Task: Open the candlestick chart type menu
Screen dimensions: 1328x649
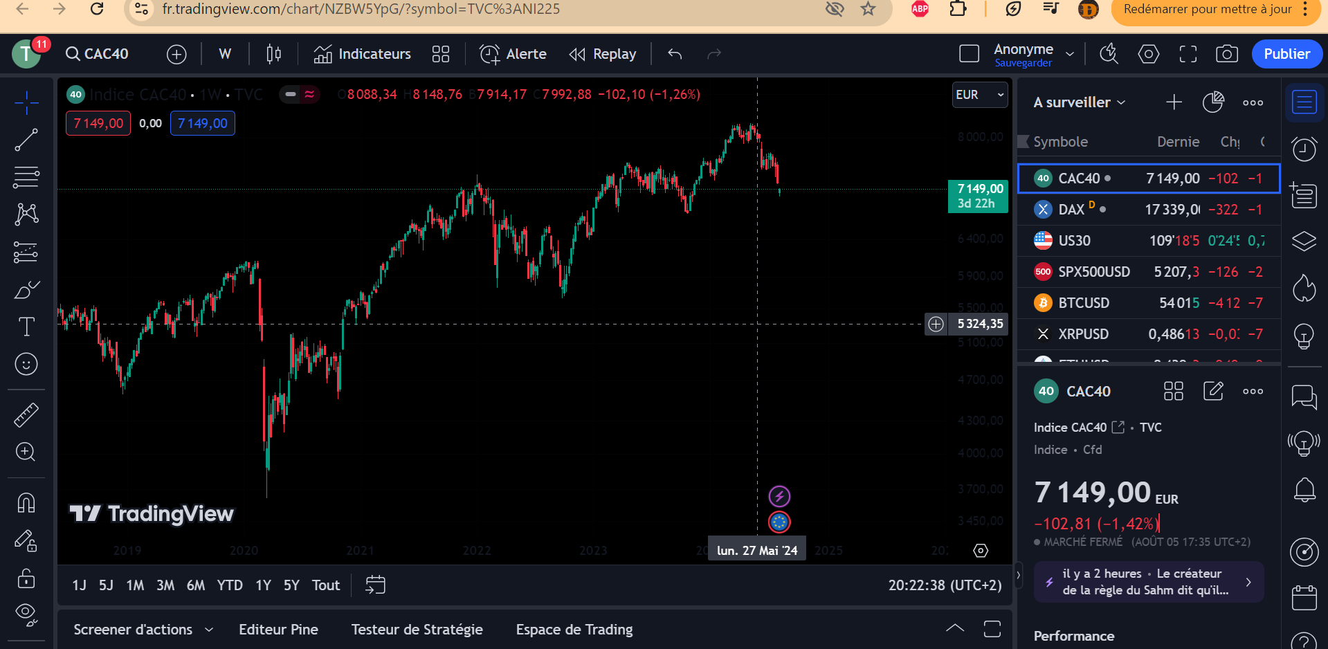Action: [274, 54]
